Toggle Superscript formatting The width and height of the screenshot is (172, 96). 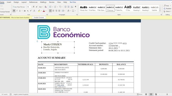(31, 11)
